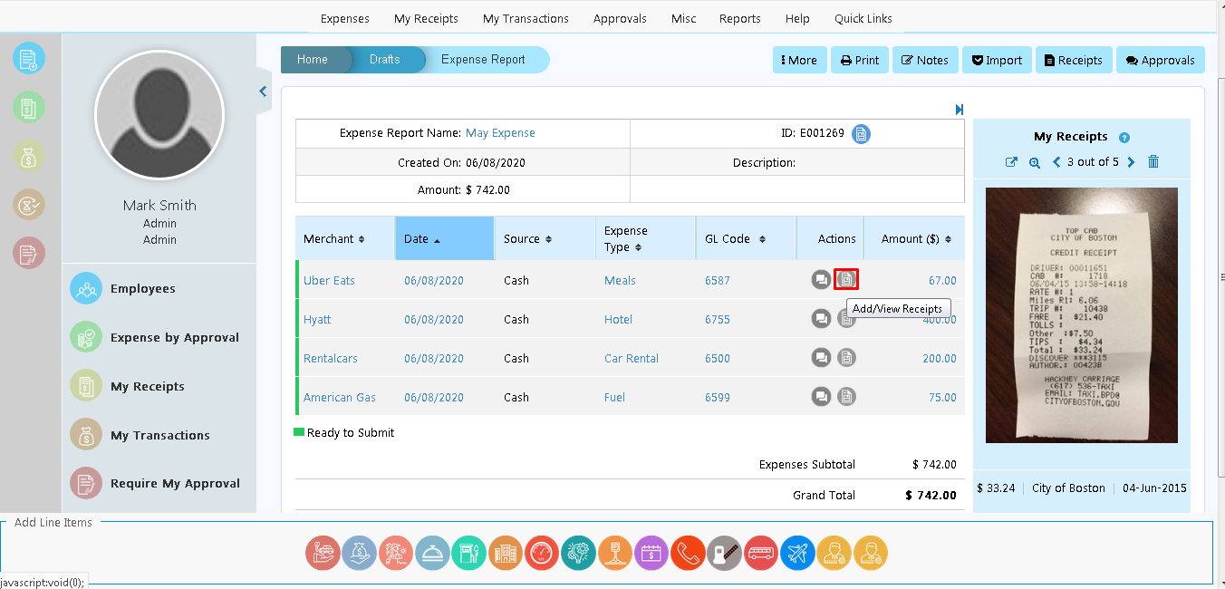Click the airplane line item icon
This screenshot has height=589, width=1225.
[x=797, y=553]
